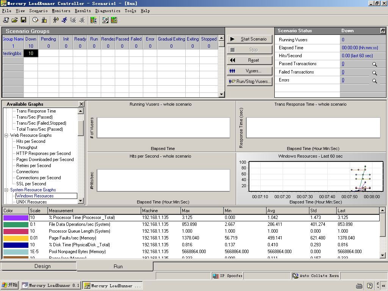Click the magnifier next to Passed Transactions
388x291 pixels.
pos(375,64)
